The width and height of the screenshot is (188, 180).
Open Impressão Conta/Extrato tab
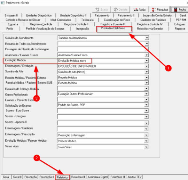pyautogui.click(x=157, y=15)
